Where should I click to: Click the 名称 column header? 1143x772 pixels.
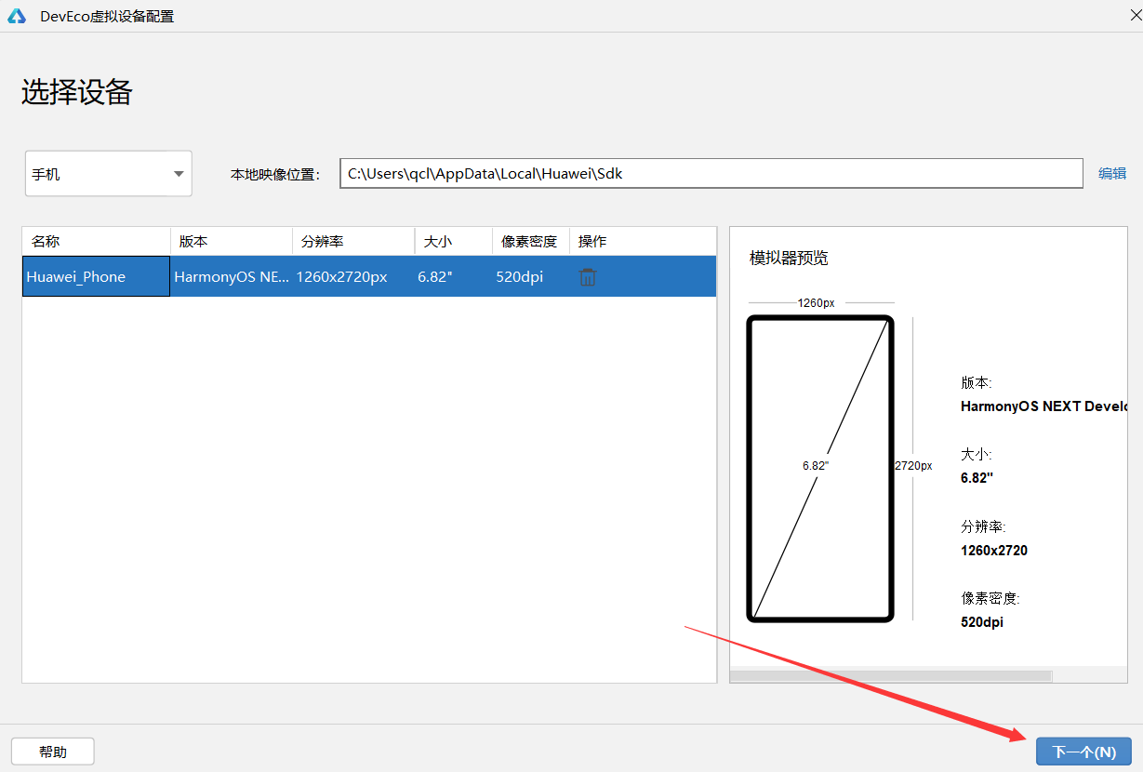96,241
